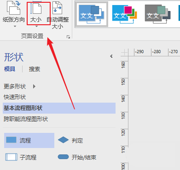The height and width of the screenshot is (170, 180).
Task: Select the 判定 diamond shape icon
Action: coord(63,140)
